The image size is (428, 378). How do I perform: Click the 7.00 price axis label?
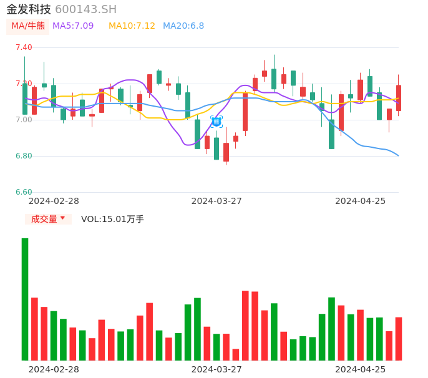(x=24, y=120)
